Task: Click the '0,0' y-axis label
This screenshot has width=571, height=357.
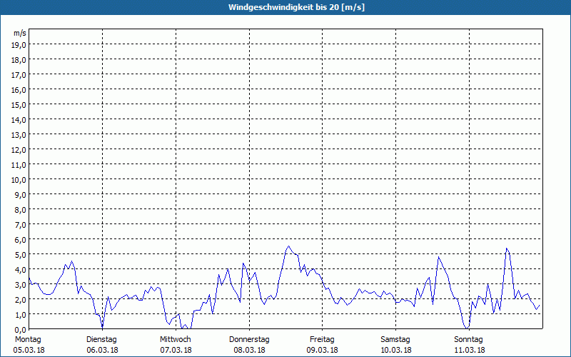Action: tap(21, 330)
